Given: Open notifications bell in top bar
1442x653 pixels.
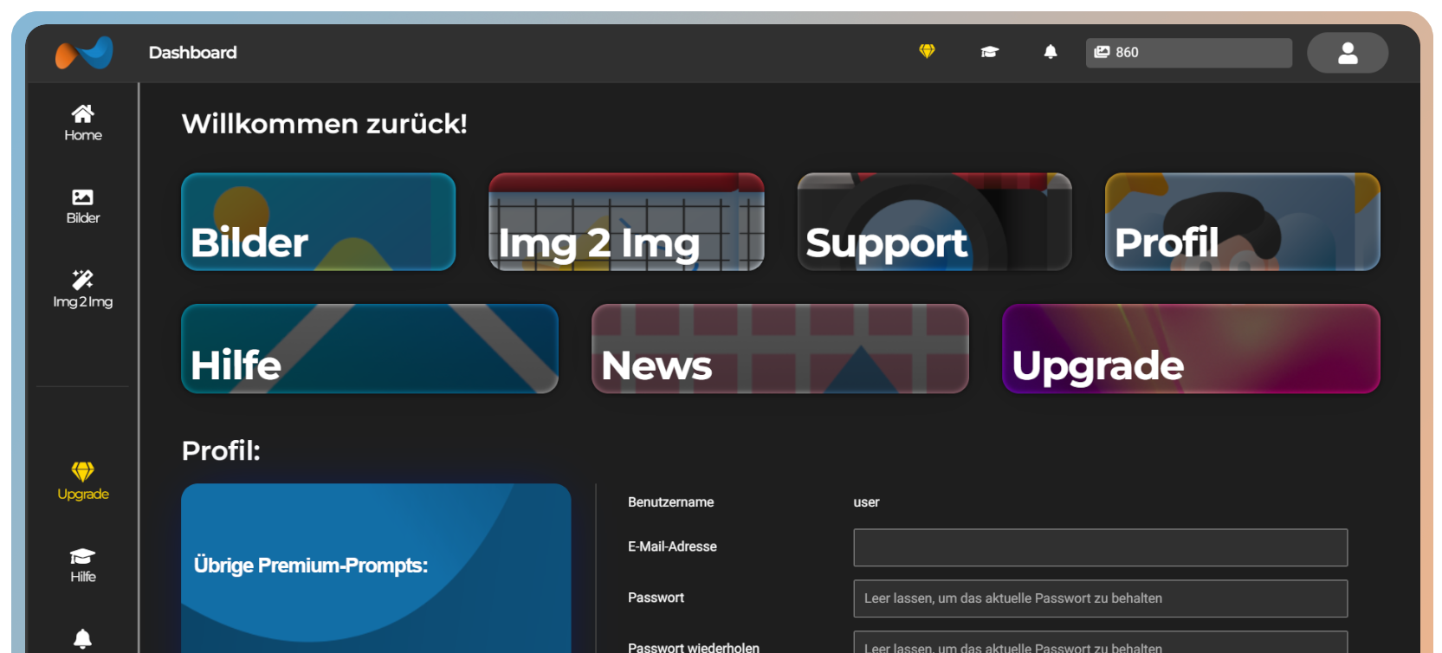Looking at the screenshot, I should tap(1051, 52).
